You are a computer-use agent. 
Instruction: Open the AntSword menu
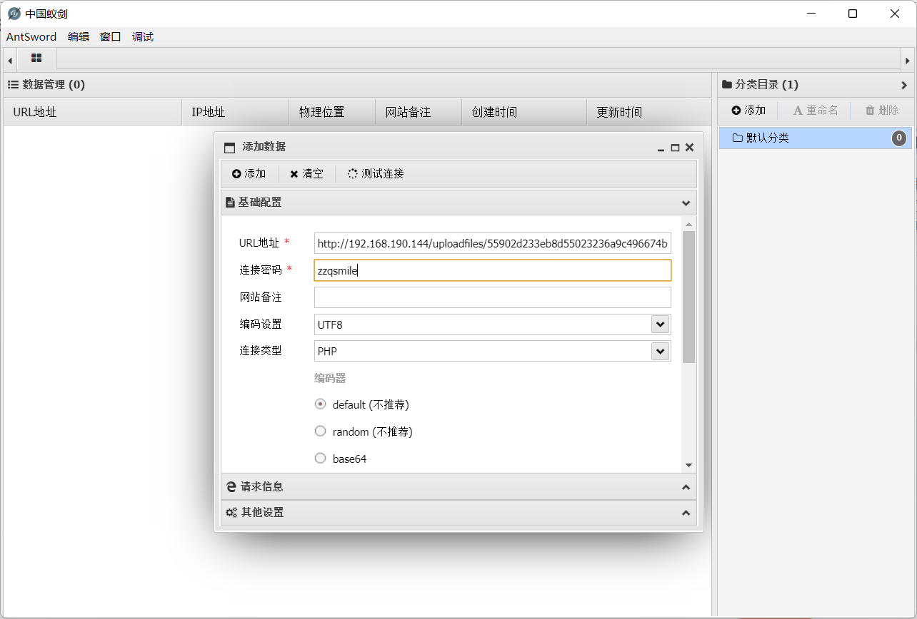click(31, 37)
